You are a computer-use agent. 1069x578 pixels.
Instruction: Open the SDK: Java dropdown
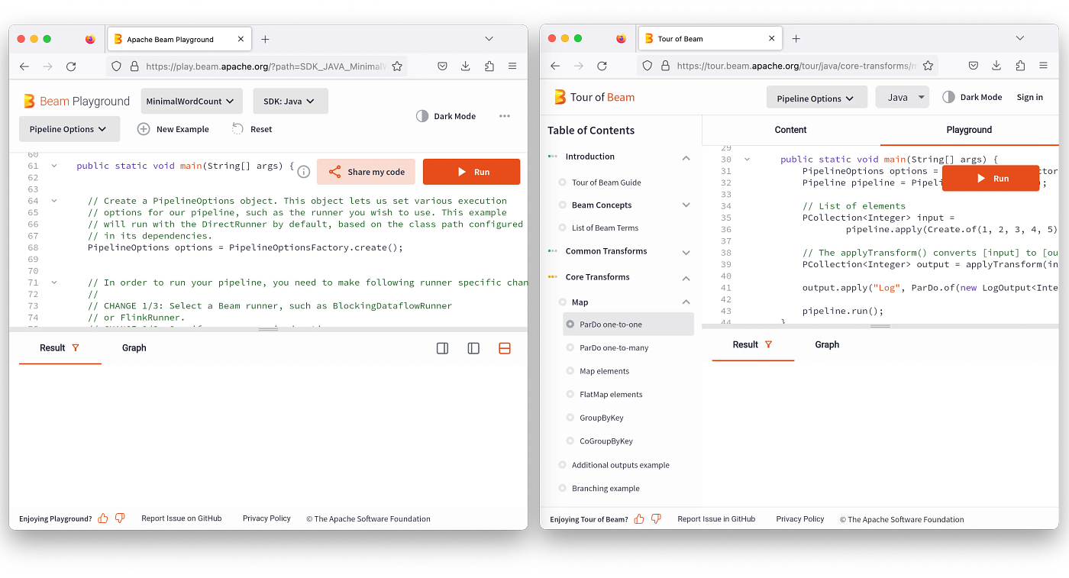click(x=290, y=101)
